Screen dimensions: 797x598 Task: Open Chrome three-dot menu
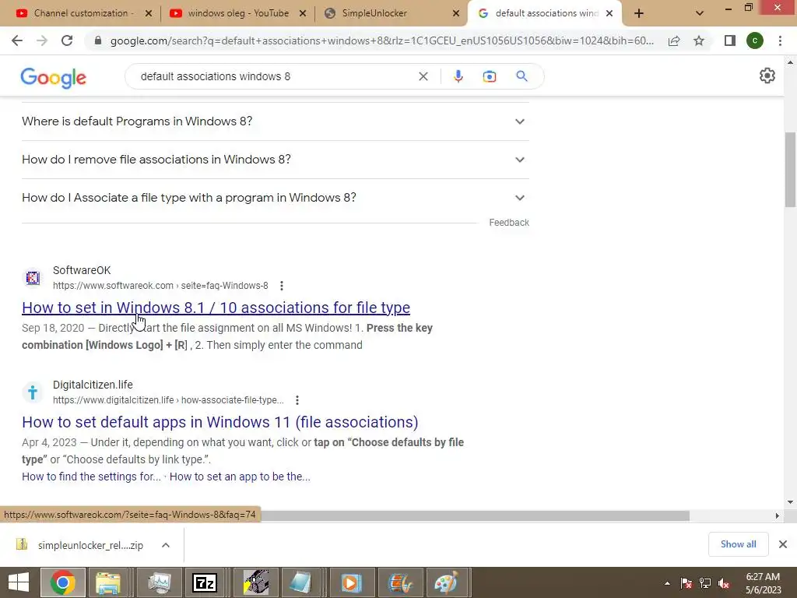click(x=780, y=40)
